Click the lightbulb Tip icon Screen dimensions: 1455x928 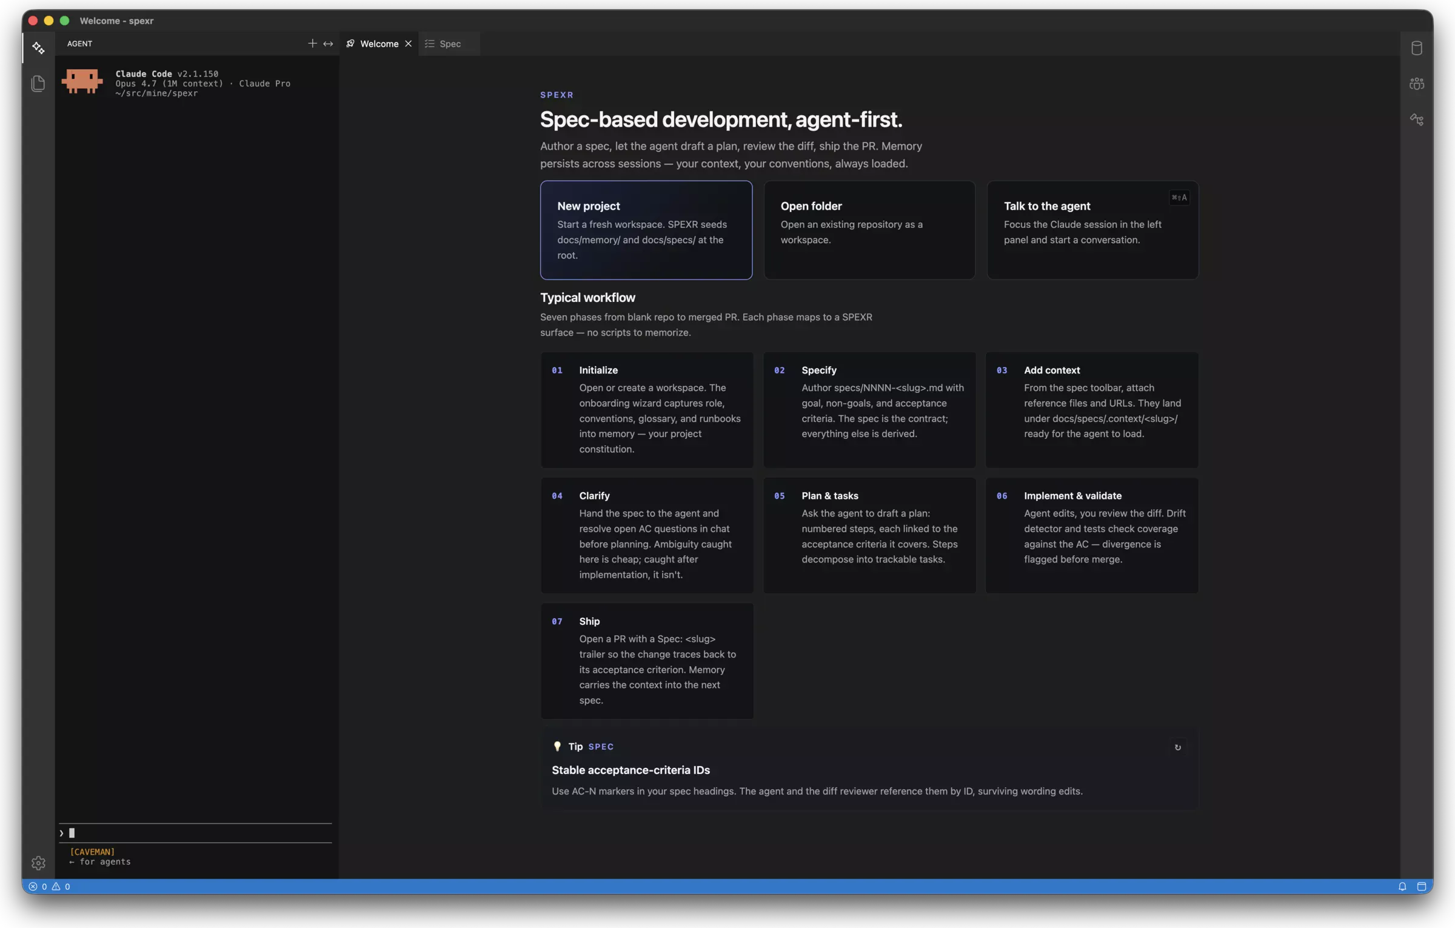[x=557, y=746]
